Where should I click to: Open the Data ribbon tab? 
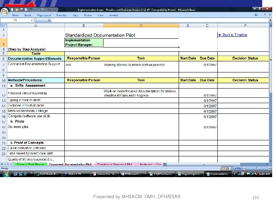[x=76, y=15]
